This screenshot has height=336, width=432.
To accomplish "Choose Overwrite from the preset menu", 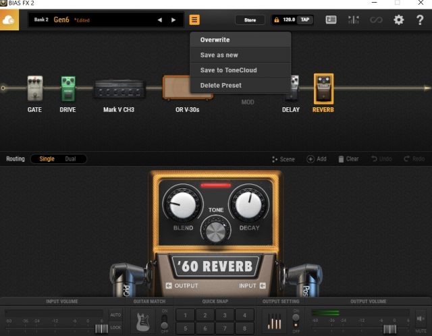I will tap(240, 40).
